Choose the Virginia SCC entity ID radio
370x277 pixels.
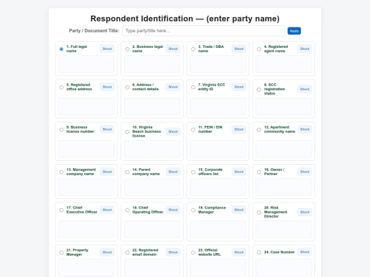click(x=193, y=87)
